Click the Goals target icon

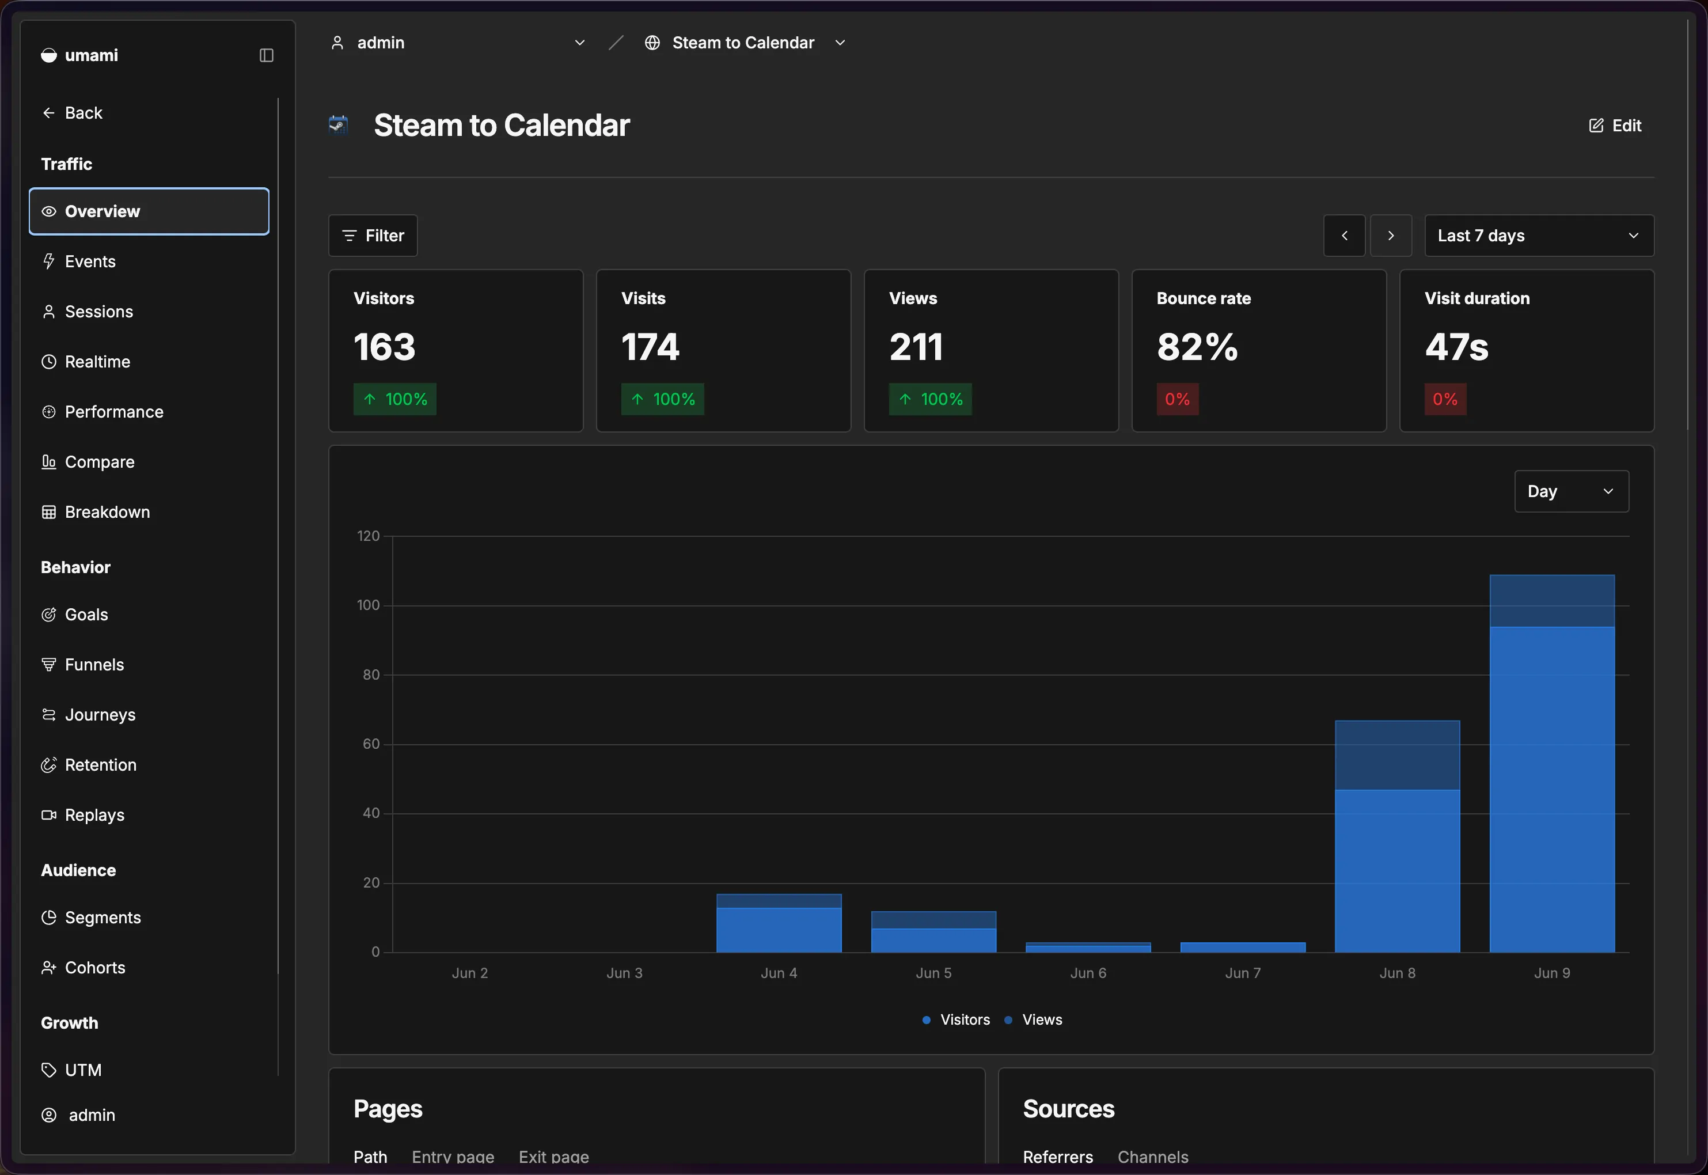coord(48,615)
